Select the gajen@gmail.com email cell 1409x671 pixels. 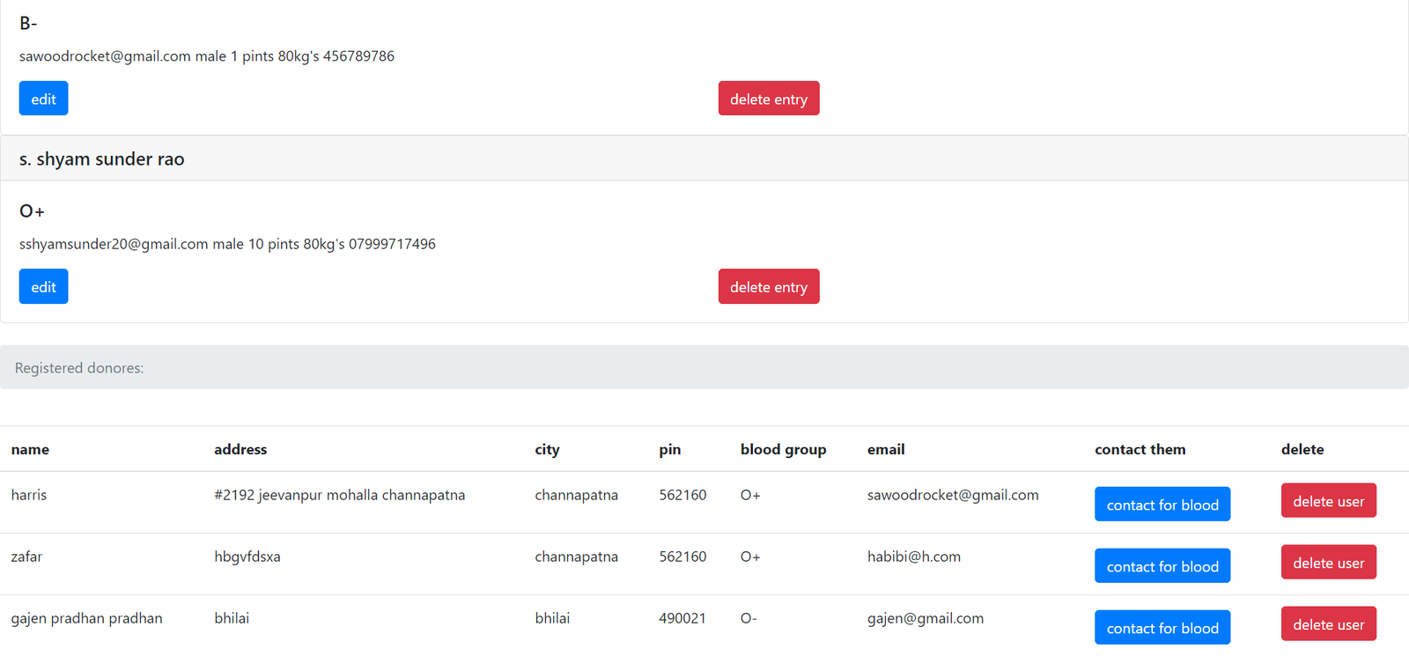pos(925,618)
